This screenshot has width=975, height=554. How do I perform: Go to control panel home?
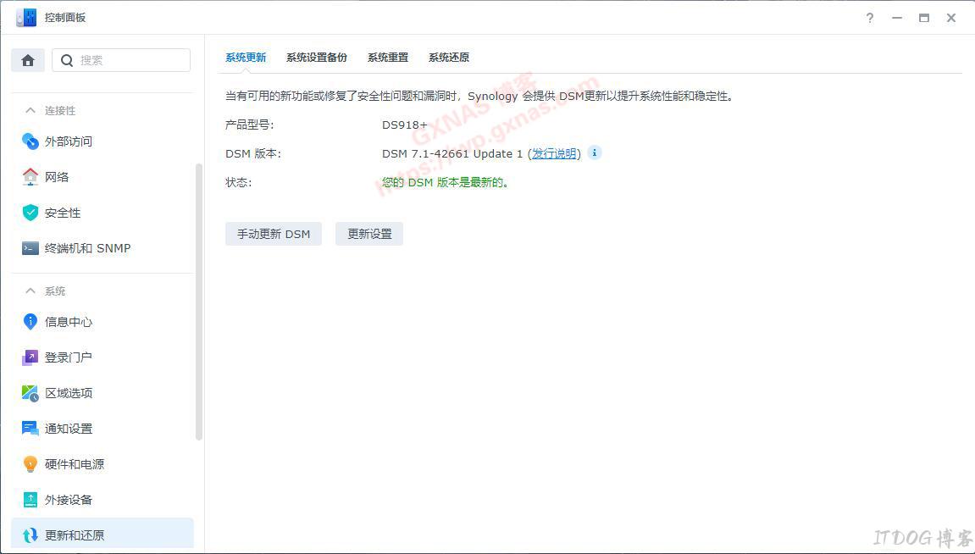click(28, 60)
